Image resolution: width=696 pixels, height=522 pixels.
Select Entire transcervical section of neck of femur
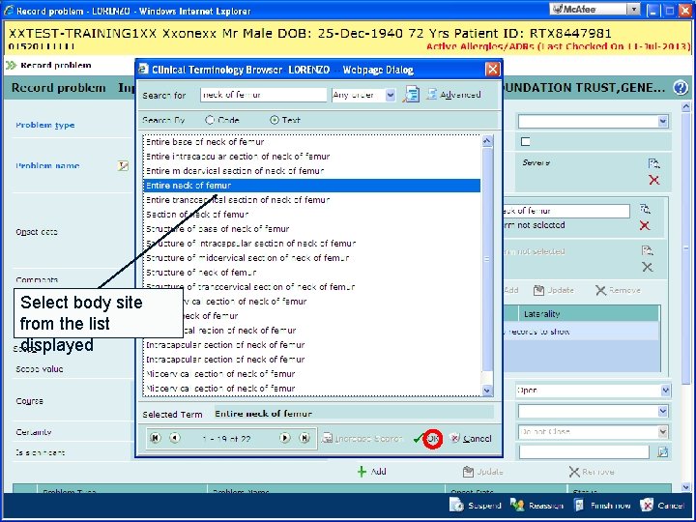pyautogui.click(x=312, y=200)
